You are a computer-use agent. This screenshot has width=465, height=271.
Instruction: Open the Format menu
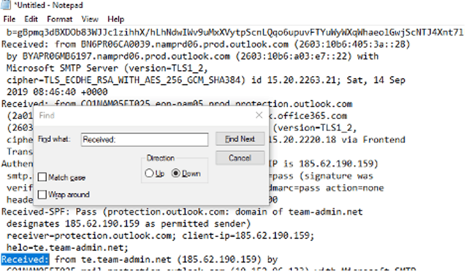pyautogui.click(x=59, y=19)
